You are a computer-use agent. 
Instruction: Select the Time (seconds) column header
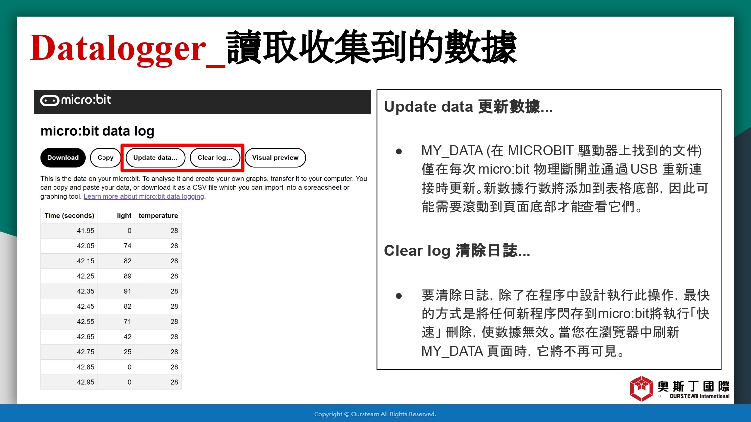(x=69, y=216)
